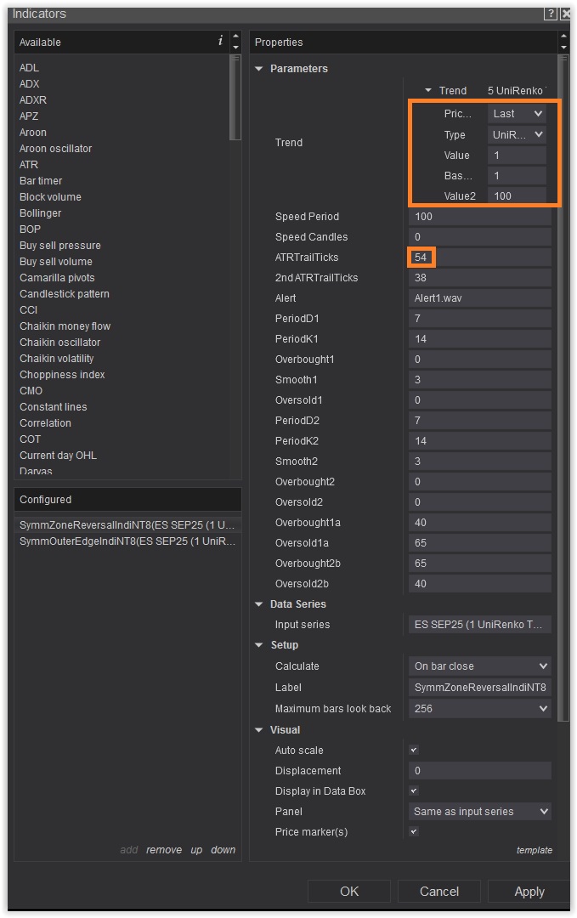Collapse the Trend sub-property triangle
Viewport: 577px width, 918px height.
(428, 91)
